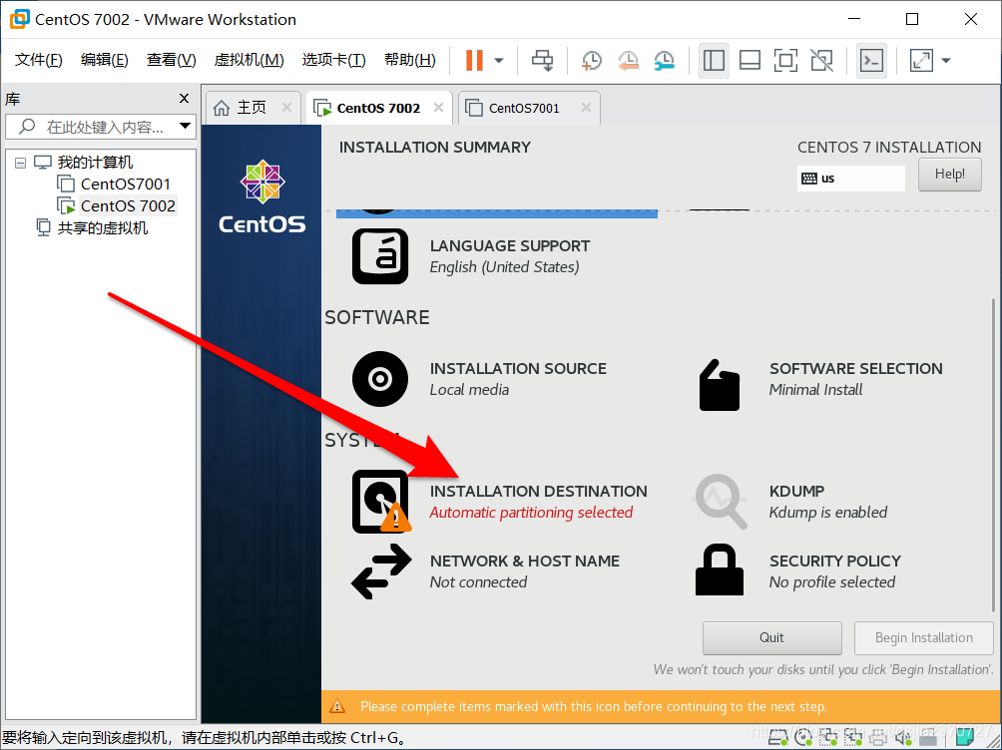Click the send Ctrl+Alt+Del toolbar icon
This screenshot has height=750, width=1002.
tap(543, 61)
